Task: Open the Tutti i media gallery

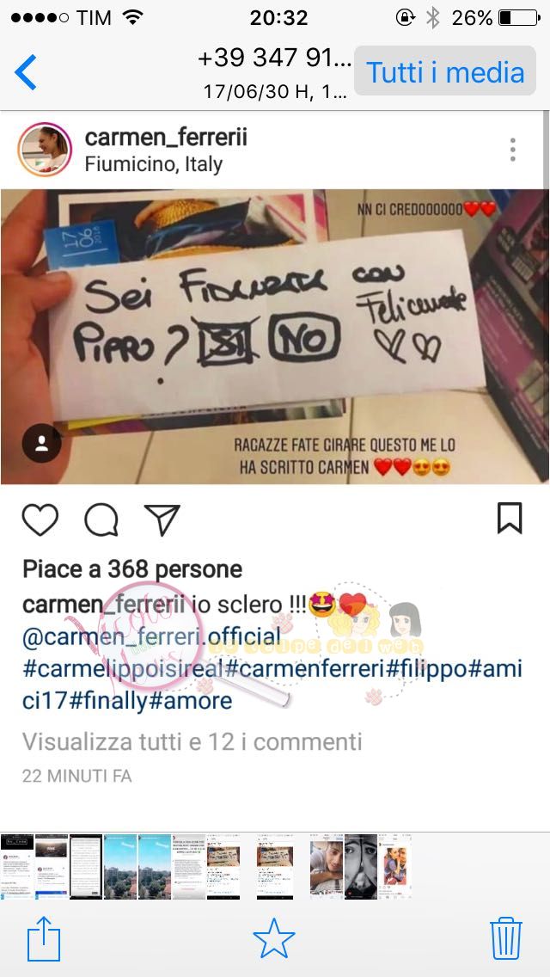Action: (445, 71)
